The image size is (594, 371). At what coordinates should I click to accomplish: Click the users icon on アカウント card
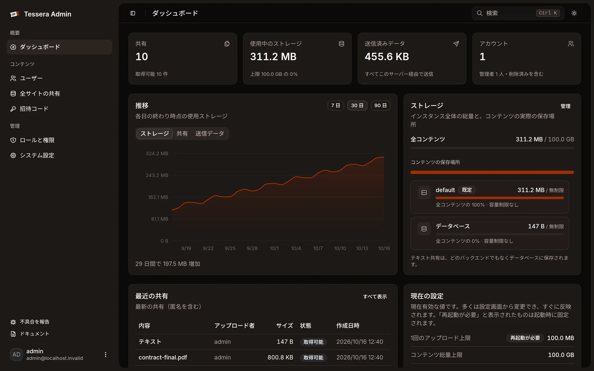coord(571,44)
